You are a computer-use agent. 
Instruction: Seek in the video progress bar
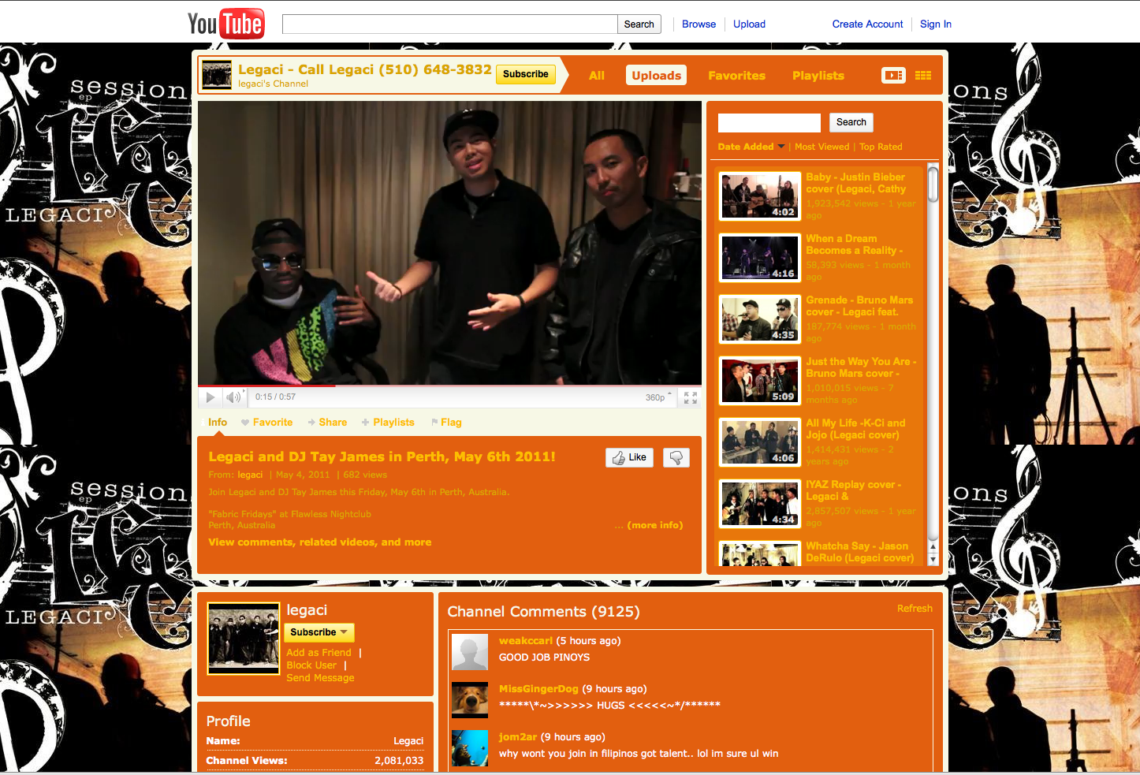449,386
